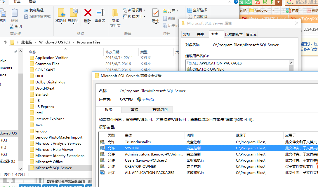Switch to the 有效访问 tab
This screenshot has height=187, width=318.
pos(160,110)
